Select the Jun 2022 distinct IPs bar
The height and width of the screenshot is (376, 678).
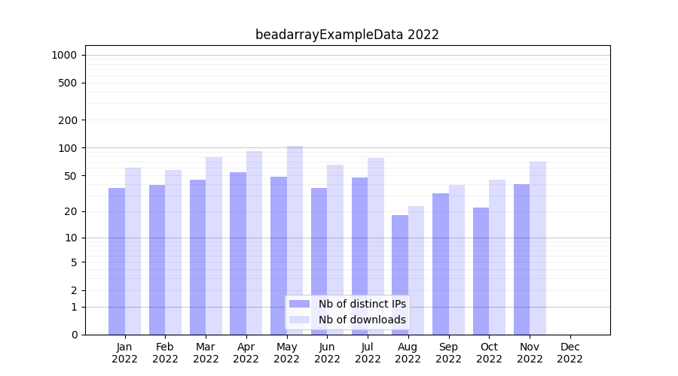[319, 261]
